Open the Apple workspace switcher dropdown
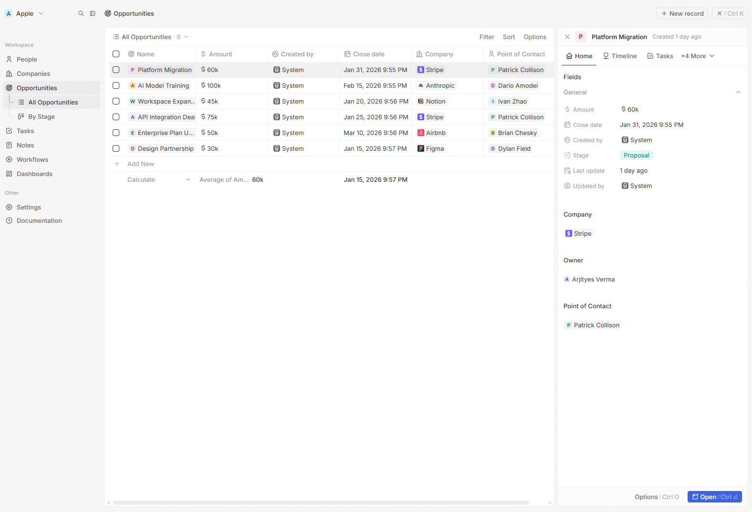 click(x=24, y=13)
